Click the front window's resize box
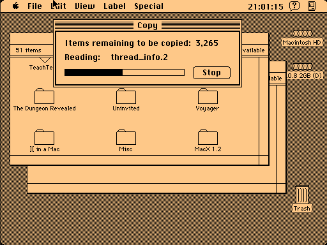 pos(264,160)
